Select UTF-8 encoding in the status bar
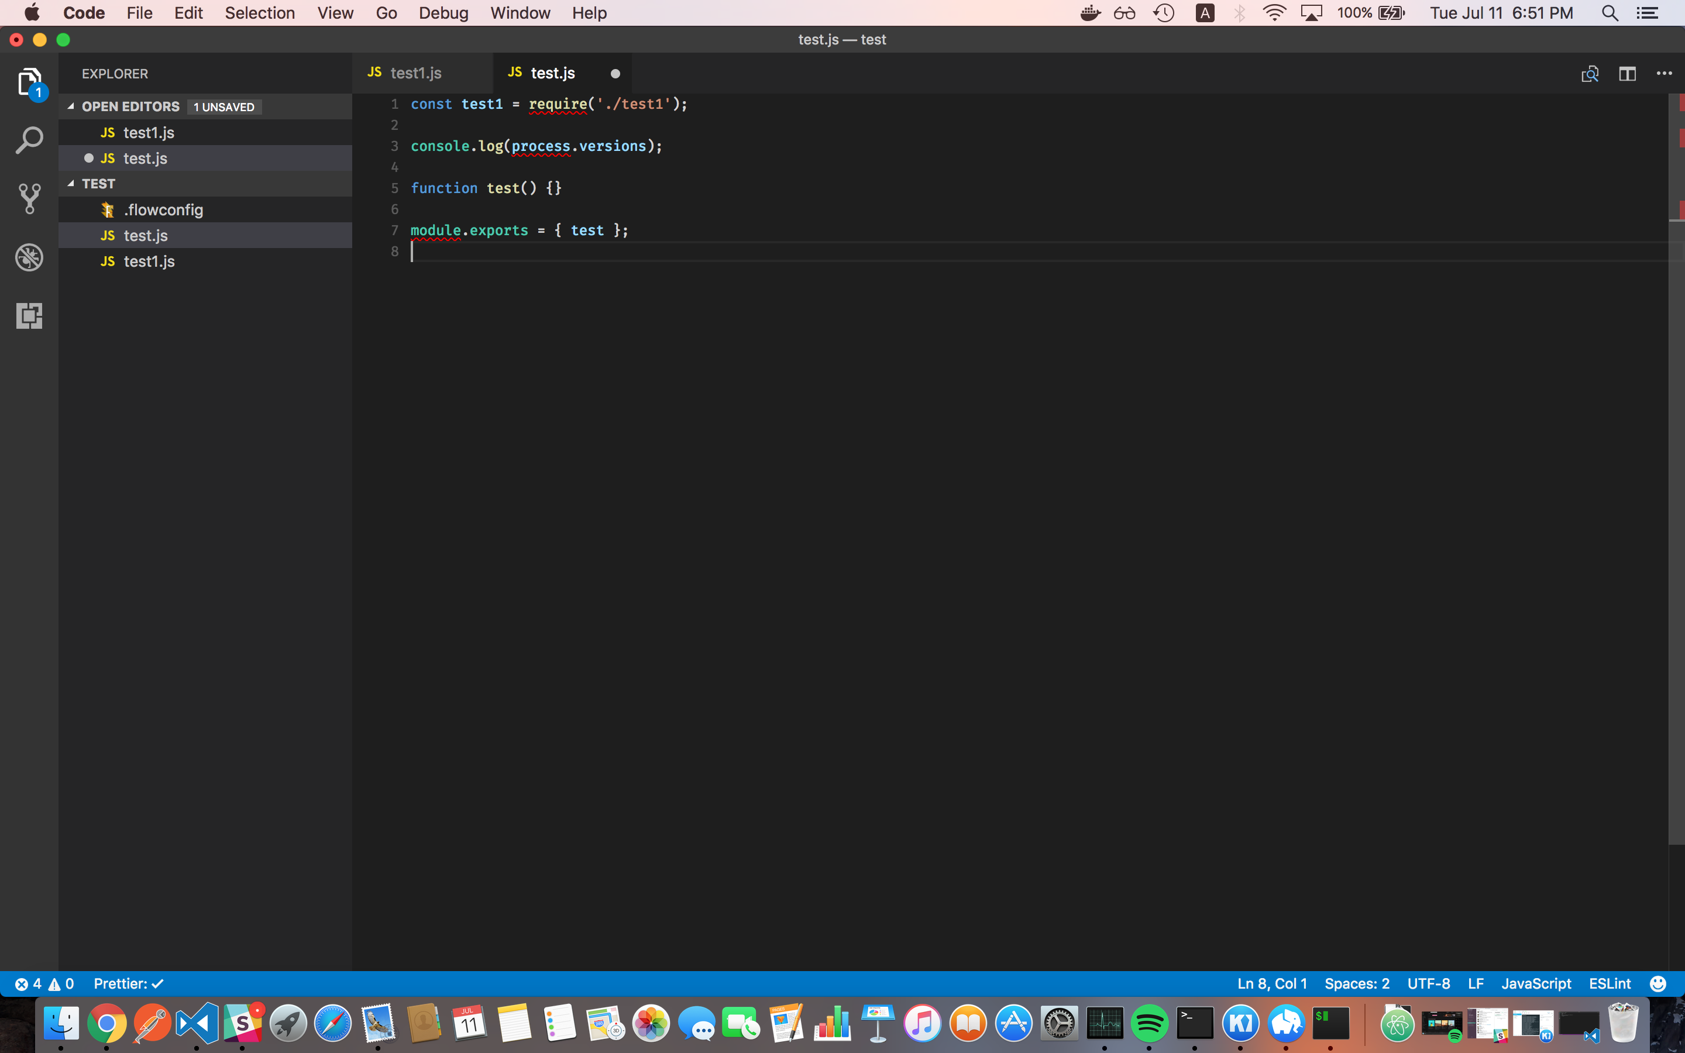 pyautogui.click(x=1428, y=983)
